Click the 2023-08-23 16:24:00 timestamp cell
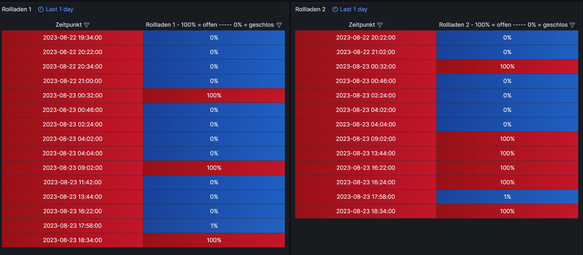This screenshot has width=583, height=255. (366, 182)
